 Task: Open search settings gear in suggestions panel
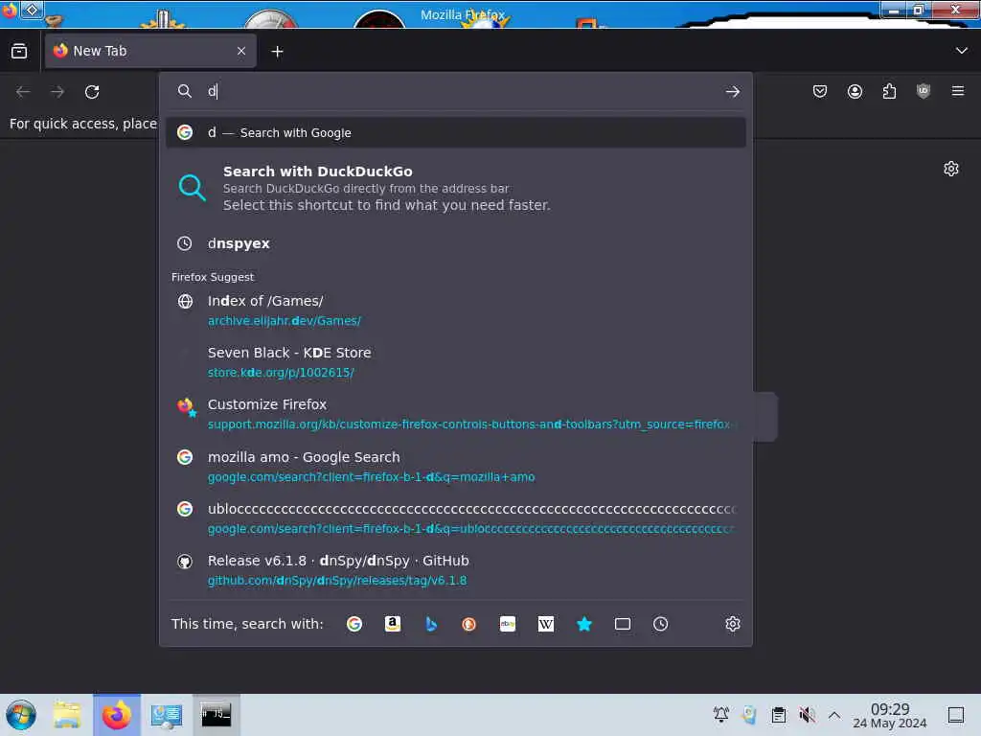(733, 624)
